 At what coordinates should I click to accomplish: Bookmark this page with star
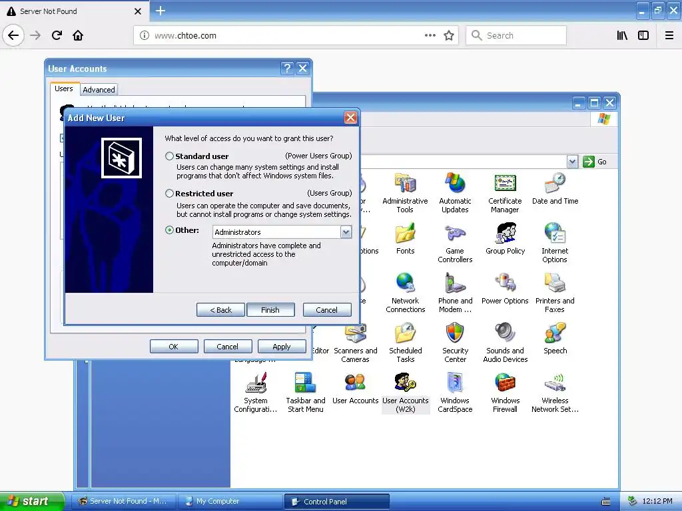click(449, 35)
